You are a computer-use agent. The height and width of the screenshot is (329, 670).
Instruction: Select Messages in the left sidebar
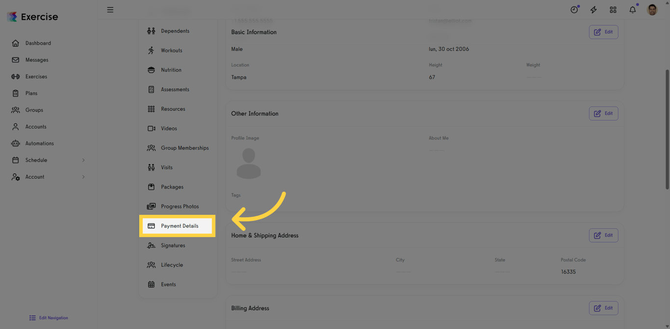point(35,60)
